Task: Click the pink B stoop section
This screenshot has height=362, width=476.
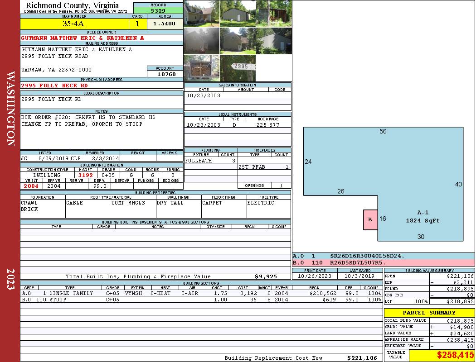Action: [x=370, y=220]
